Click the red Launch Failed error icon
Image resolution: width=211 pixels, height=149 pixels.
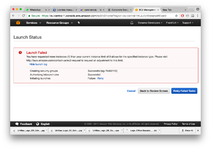[20, 52]
